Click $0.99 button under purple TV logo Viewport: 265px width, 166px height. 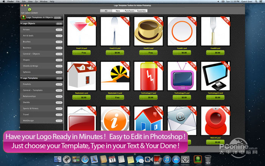[x=182, y=97]
